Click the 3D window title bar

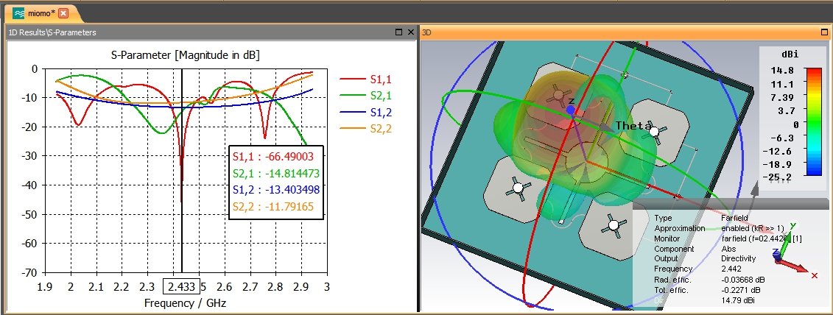click(625, 32)
